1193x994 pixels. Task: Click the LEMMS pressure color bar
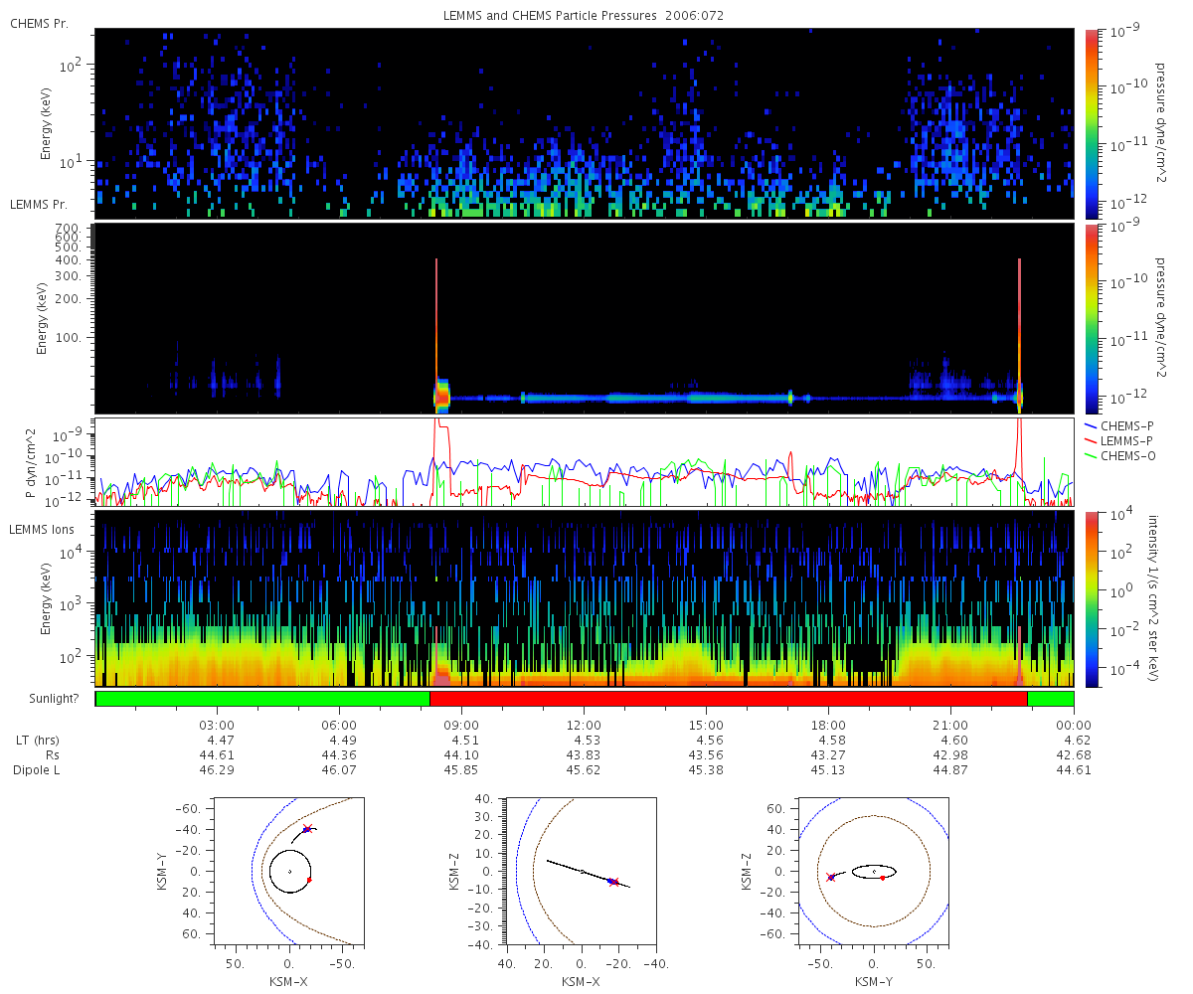(x=1092, y=318)
